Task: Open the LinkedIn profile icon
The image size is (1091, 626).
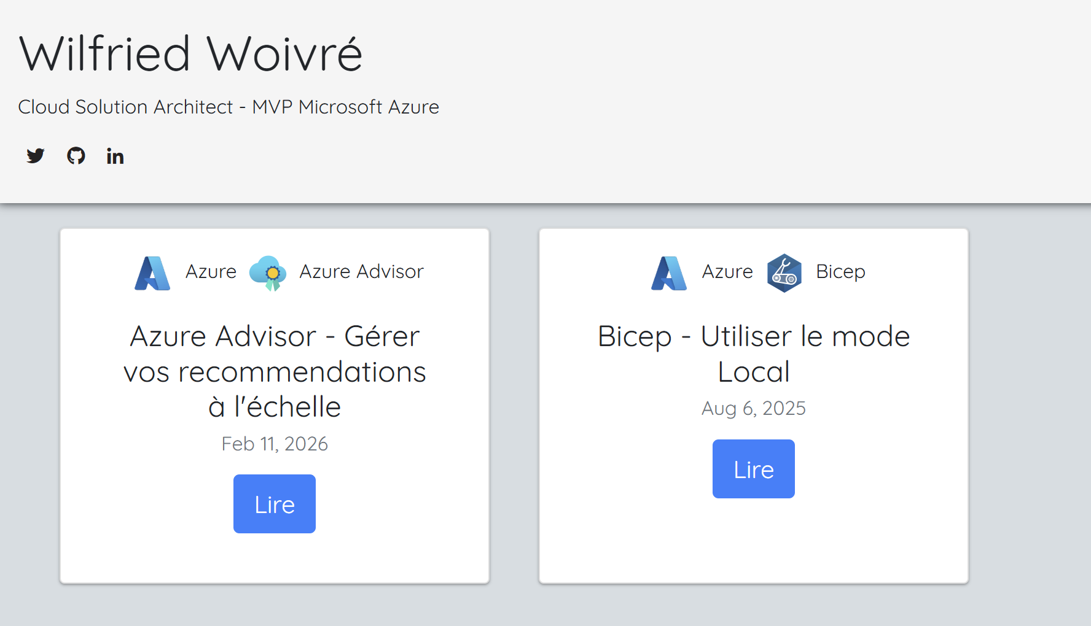Action: [x=115, y=156]
